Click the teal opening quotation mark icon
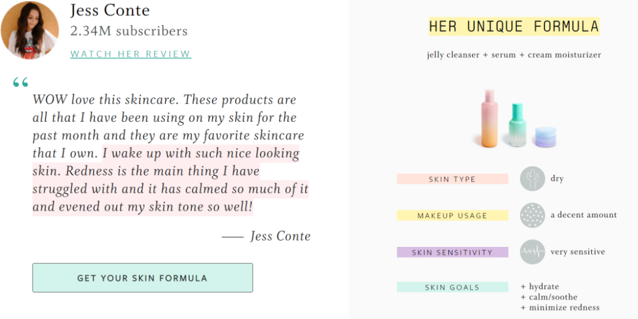 tap(21, 83)
